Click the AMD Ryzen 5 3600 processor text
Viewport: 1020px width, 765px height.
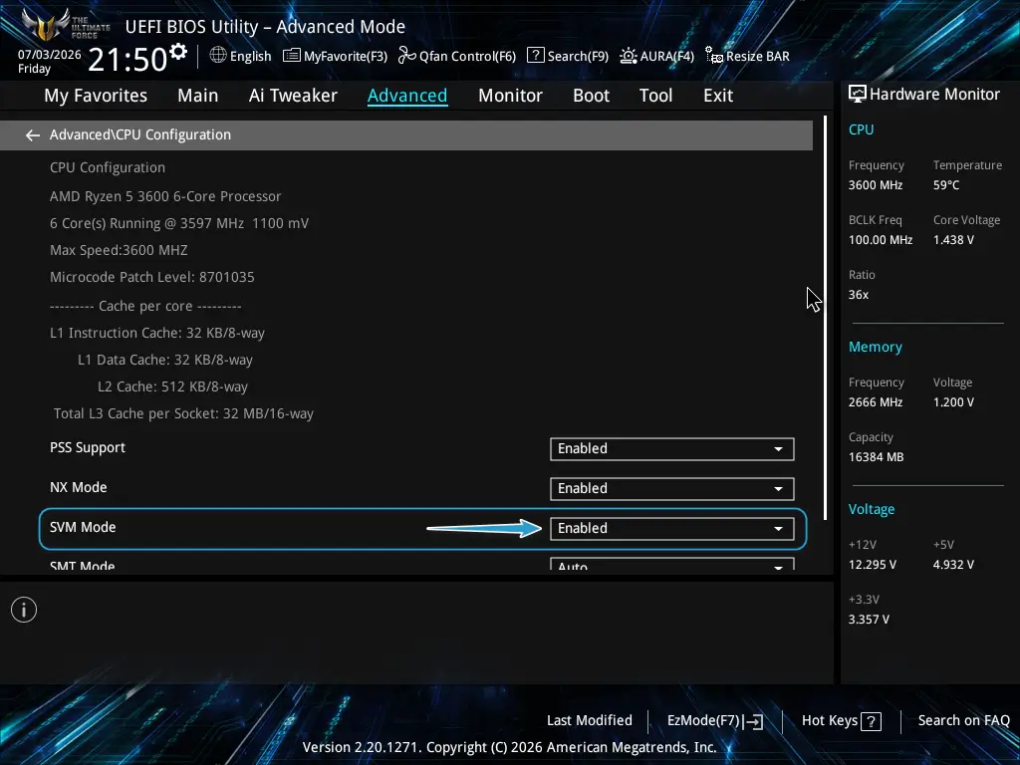(165, 196)
